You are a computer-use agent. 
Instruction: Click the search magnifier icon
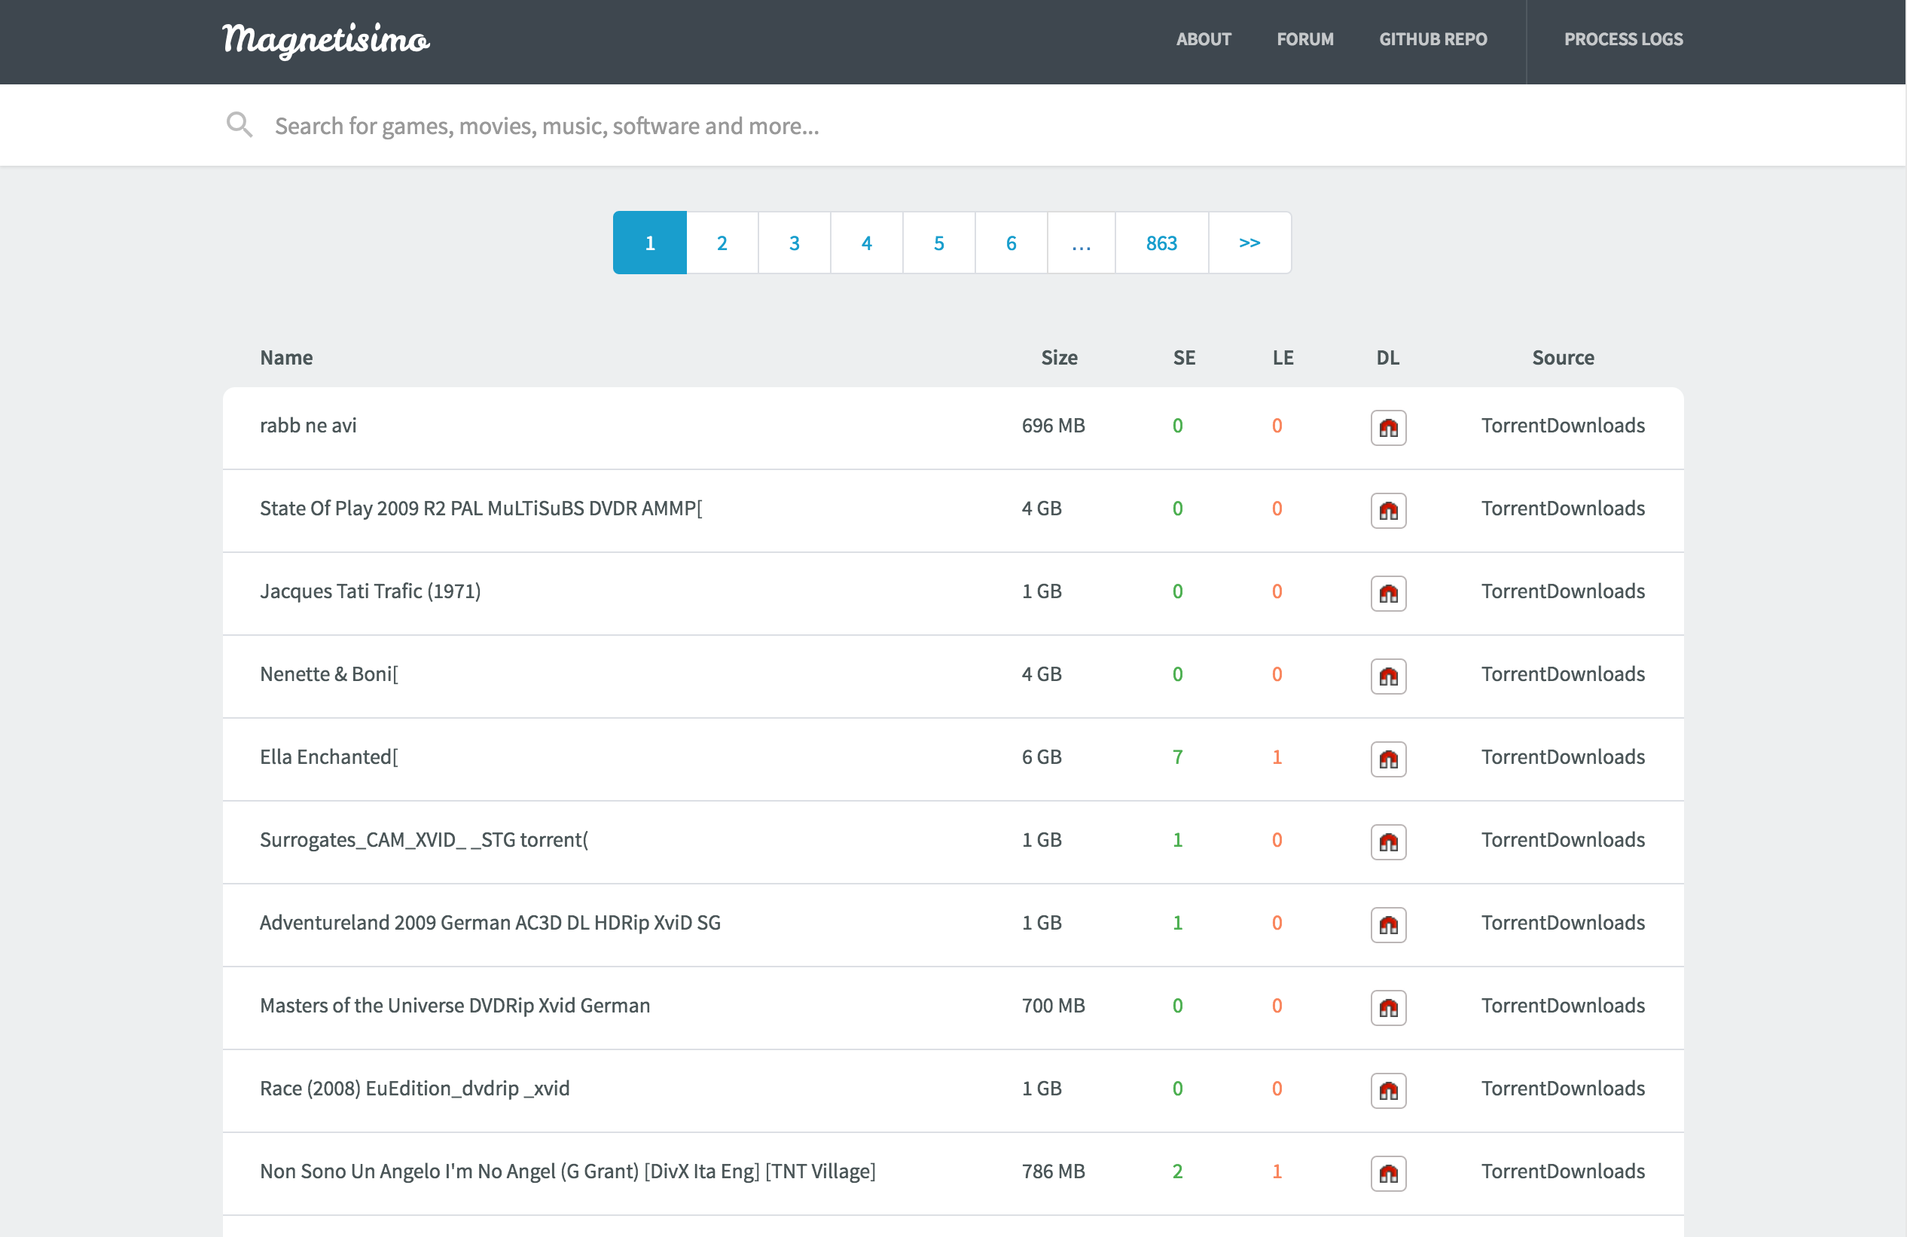pos(239,124)
